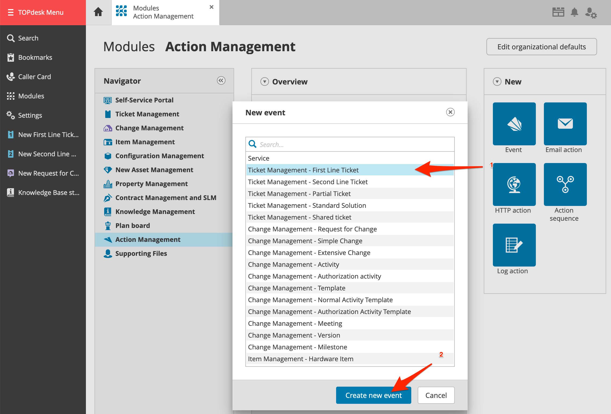Open the plan board header icon
Screen dimensions: 611x414
[558, 12]
